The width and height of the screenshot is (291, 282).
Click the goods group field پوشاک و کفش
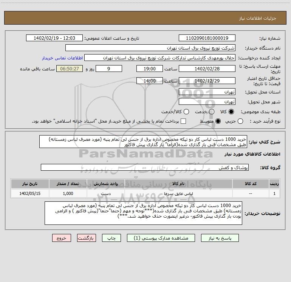(x=145, y=167)
